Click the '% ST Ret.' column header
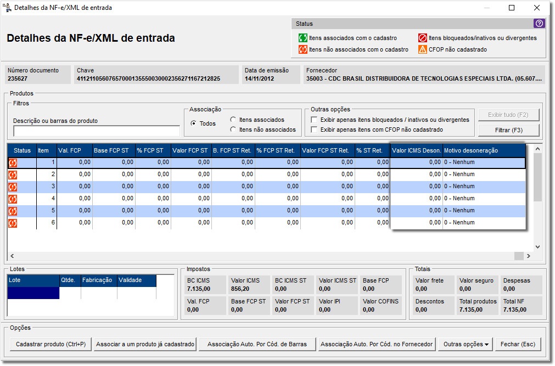This screenshot has height=366, width=555. click(372, 150)
